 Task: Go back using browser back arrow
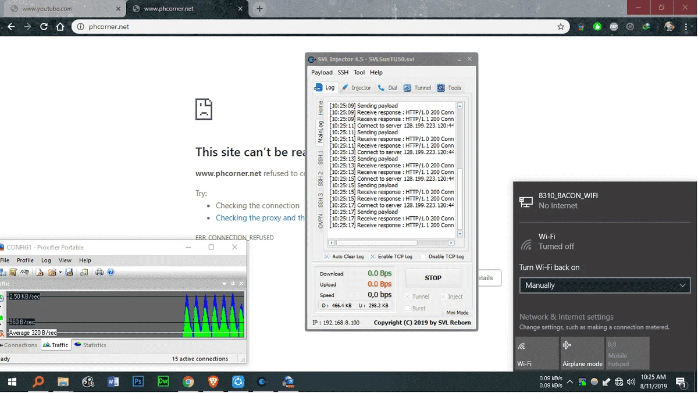click(11, 27)
